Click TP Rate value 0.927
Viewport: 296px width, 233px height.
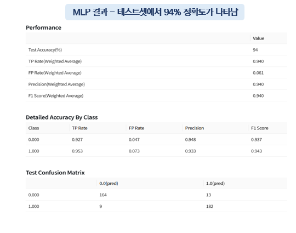point(77,140)
